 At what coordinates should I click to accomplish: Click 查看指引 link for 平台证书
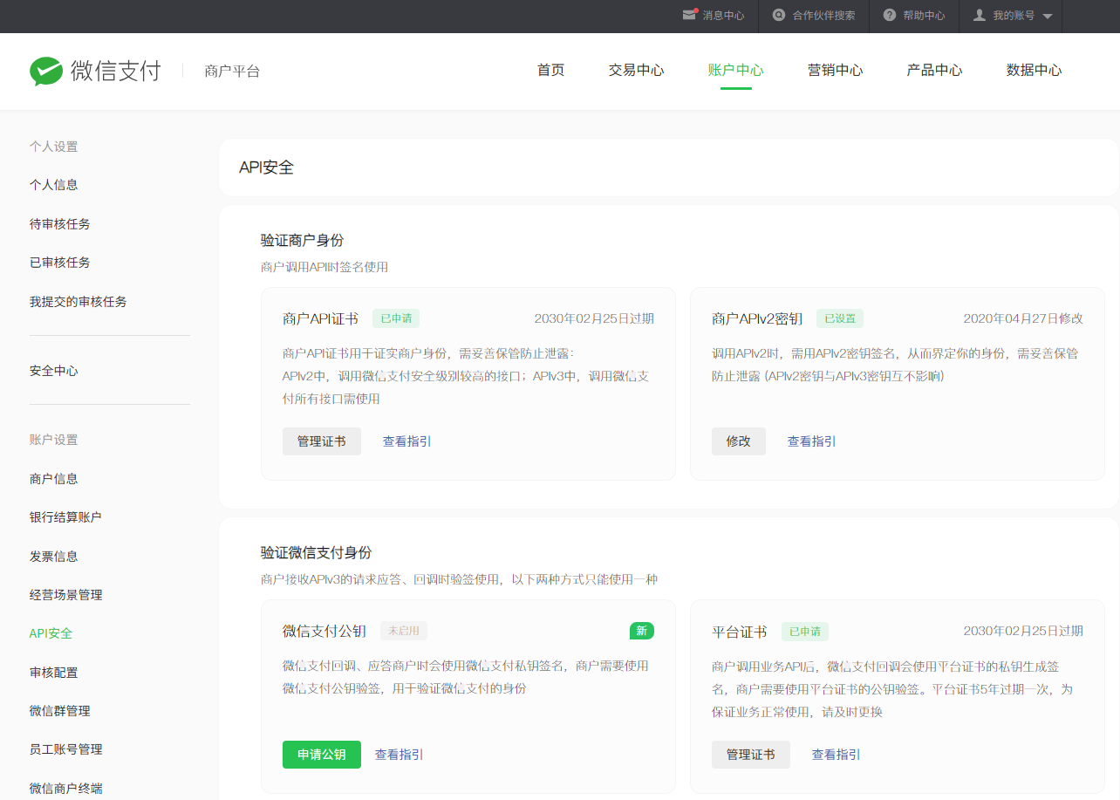(x=837, y=755)
